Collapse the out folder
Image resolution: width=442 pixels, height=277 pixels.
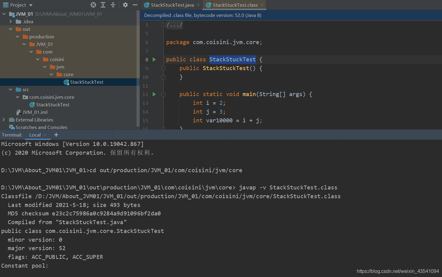tap(11, 29)
